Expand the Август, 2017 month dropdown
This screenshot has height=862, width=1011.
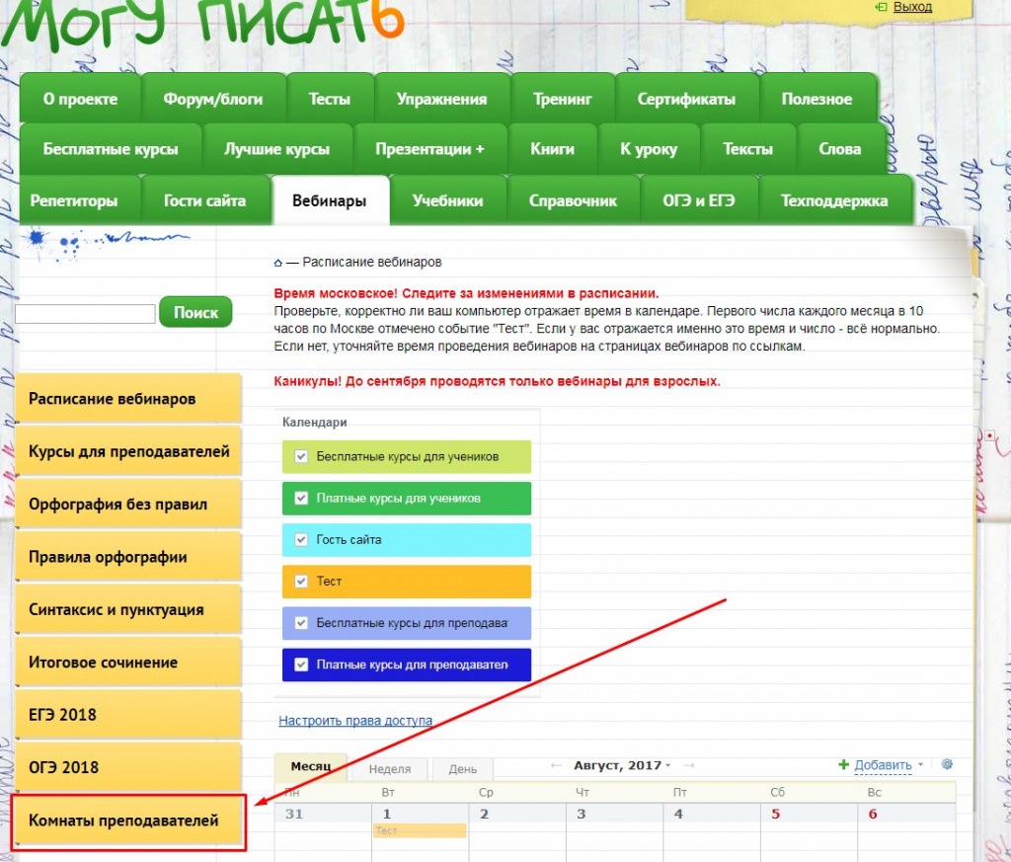point(667,766)
